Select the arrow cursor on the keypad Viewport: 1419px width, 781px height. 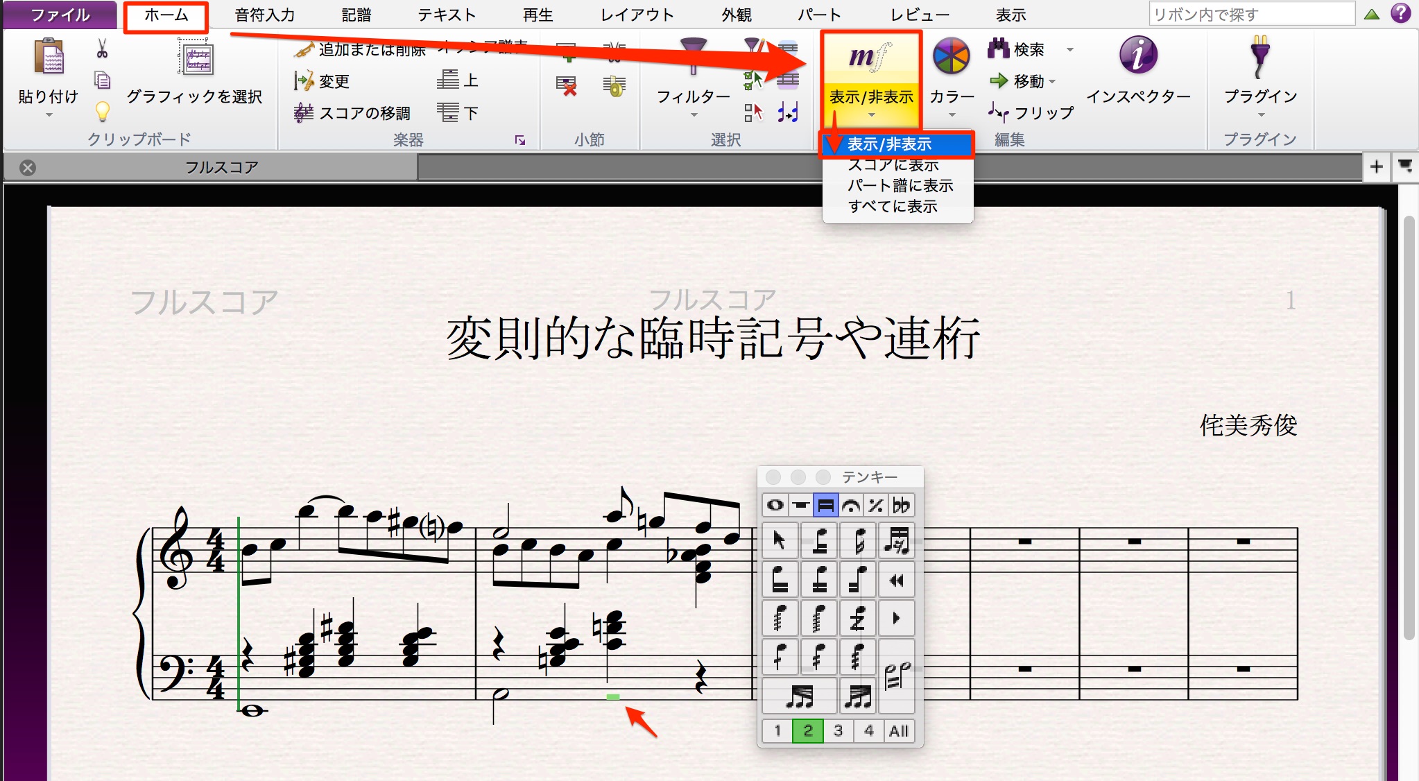click(x=780, y=541)
